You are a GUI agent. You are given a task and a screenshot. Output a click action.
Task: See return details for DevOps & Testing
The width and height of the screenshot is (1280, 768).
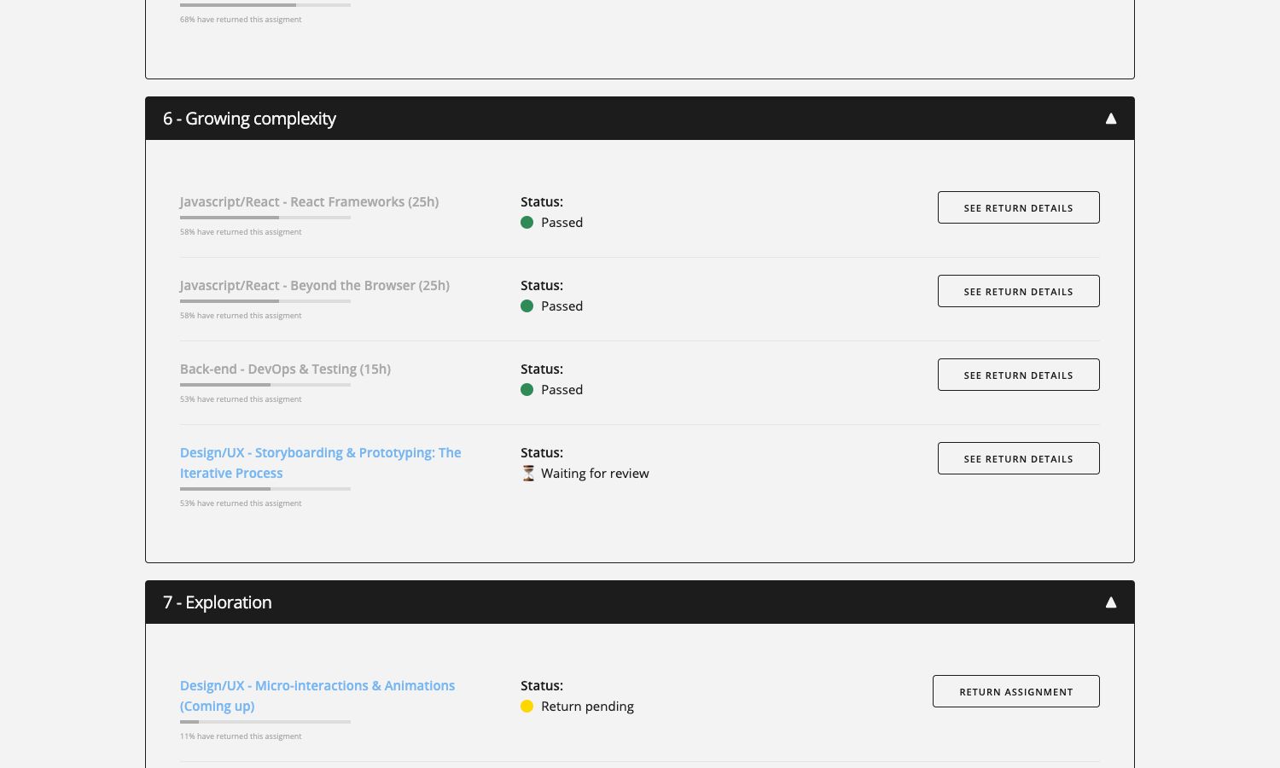[x=1018, y=375]
